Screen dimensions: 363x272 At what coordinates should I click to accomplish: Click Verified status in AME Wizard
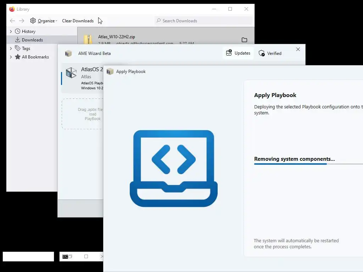coord(270,53)
